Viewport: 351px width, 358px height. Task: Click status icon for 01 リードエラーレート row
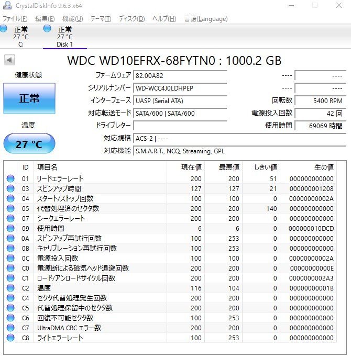(x=10, y=178)
